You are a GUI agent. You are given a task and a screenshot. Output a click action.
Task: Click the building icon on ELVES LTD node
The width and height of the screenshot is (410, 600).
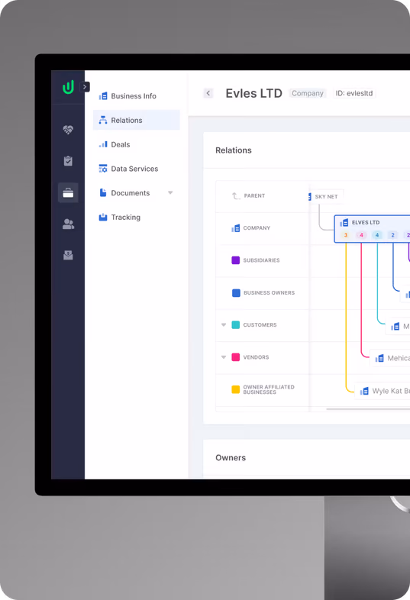(x=344, y=222)
